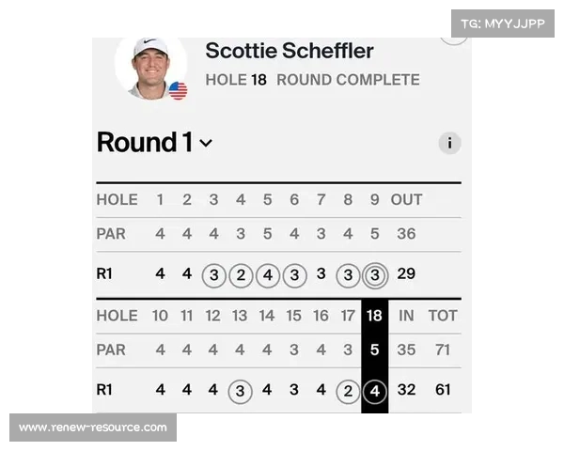Expand the Round 1 dropdown chevron
This screenshot has height=451, width=564.
(x=206, y=143)
